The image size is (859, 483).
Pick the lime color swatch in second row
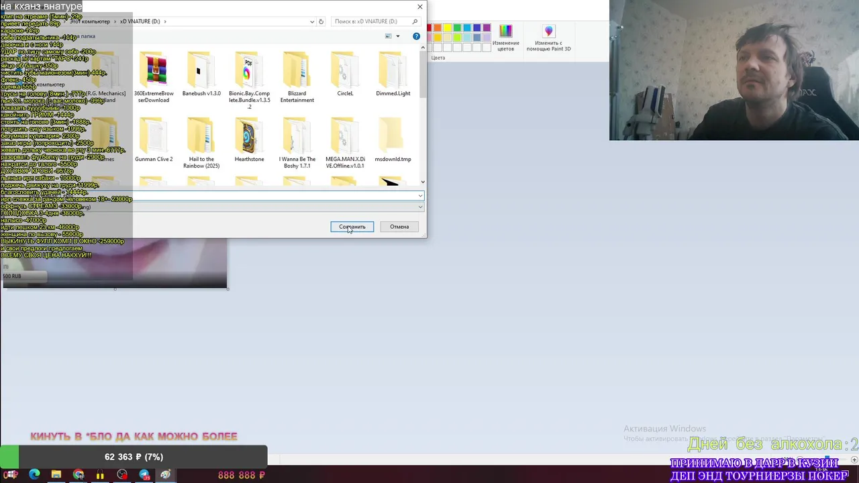[457, 38]
